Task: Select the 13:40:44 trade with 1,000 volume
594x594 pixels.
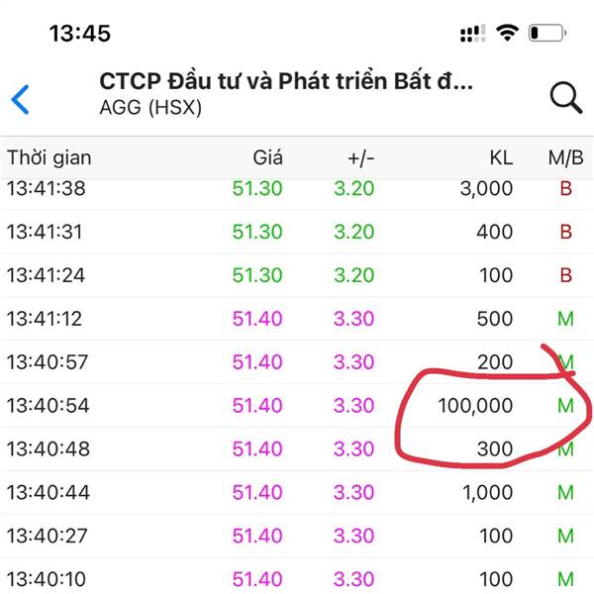Action: point(297,492)
